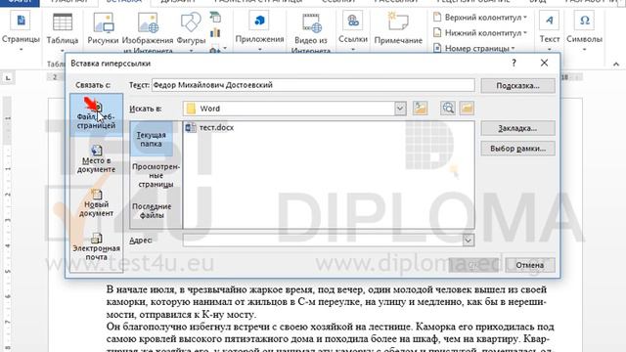Switch to Последние файлы list
This screenshot has width=626, height=352.
click(x=152, y=211)
